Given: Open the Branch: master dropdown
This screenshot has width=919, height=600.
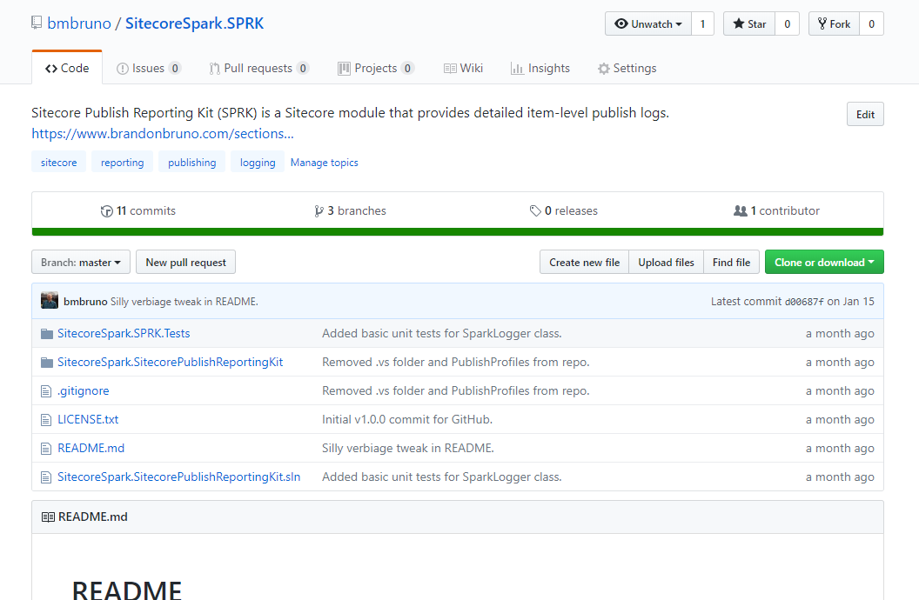Looking at the screenshot, I should (x=81, y=263).
